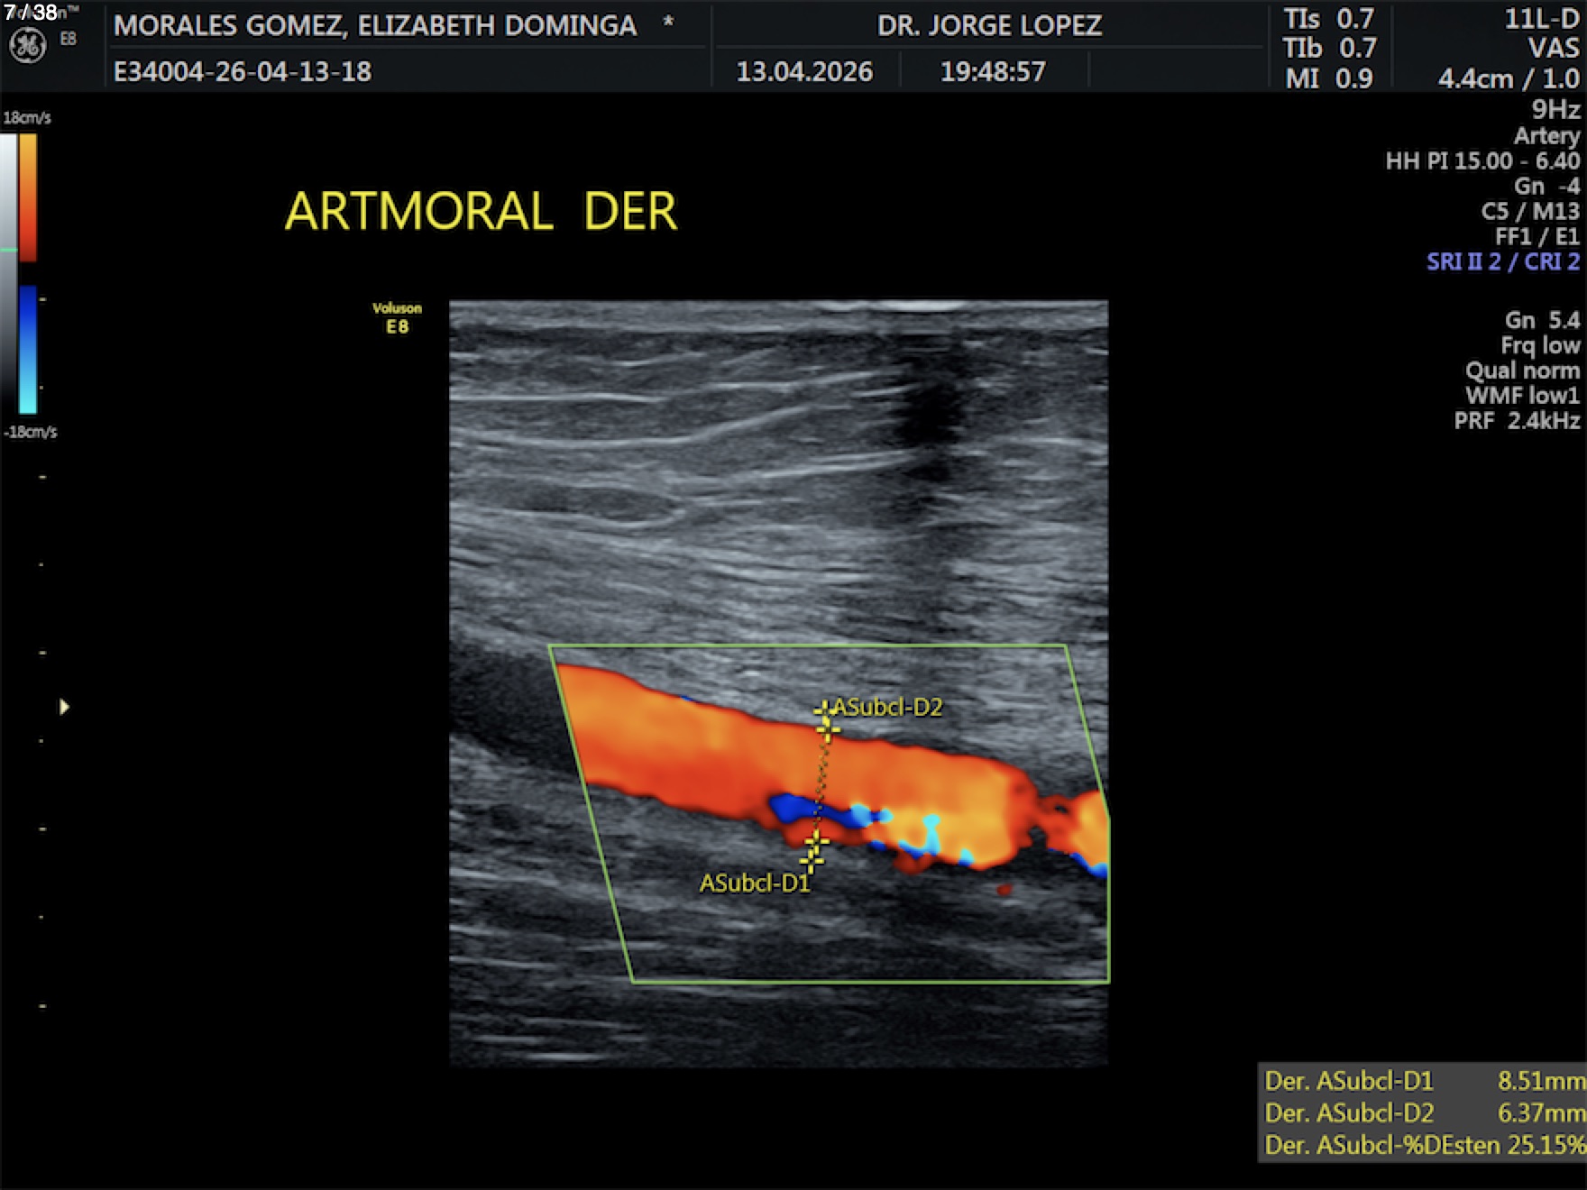This screenshot has width=1587, height=1190.
Task: Click the SRI II 2 / CRI 2 setting
Action: tap(1502, 262)
